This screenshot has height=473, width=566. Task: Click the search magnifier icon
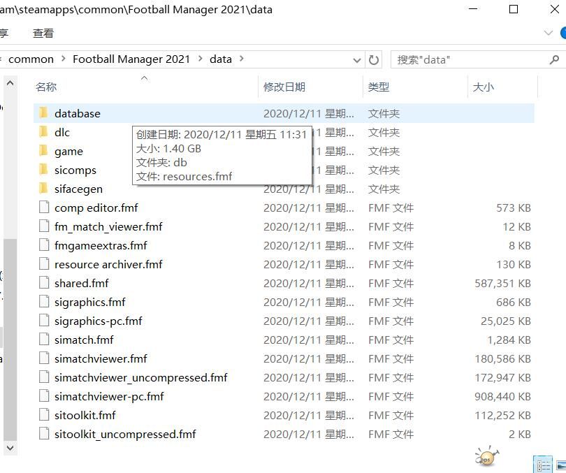coord(554,59)
